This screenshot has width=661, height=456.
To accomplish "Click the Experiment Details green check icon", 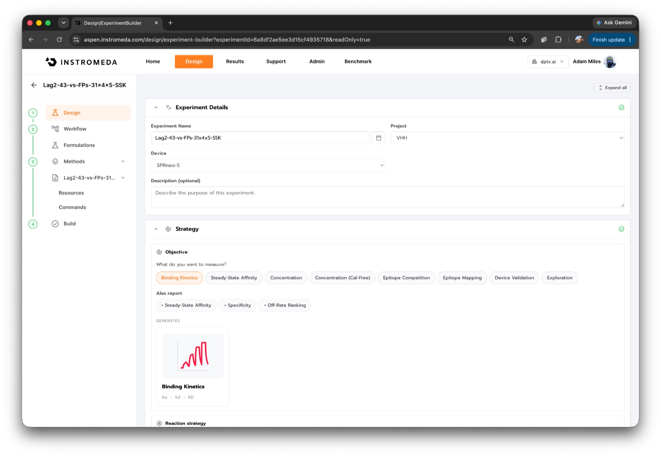I will coord(621,108).
